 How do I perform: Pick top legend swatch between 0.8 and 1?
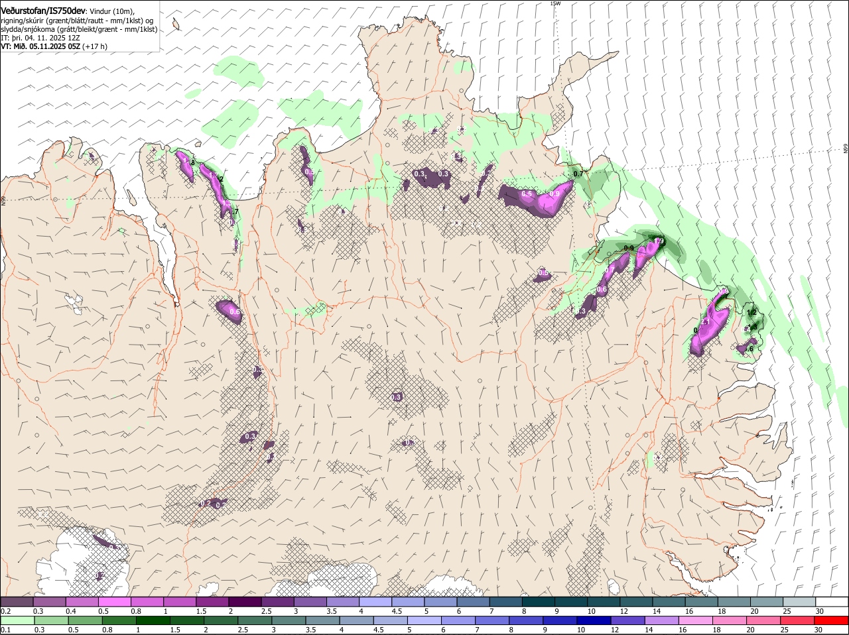(147, 602)
